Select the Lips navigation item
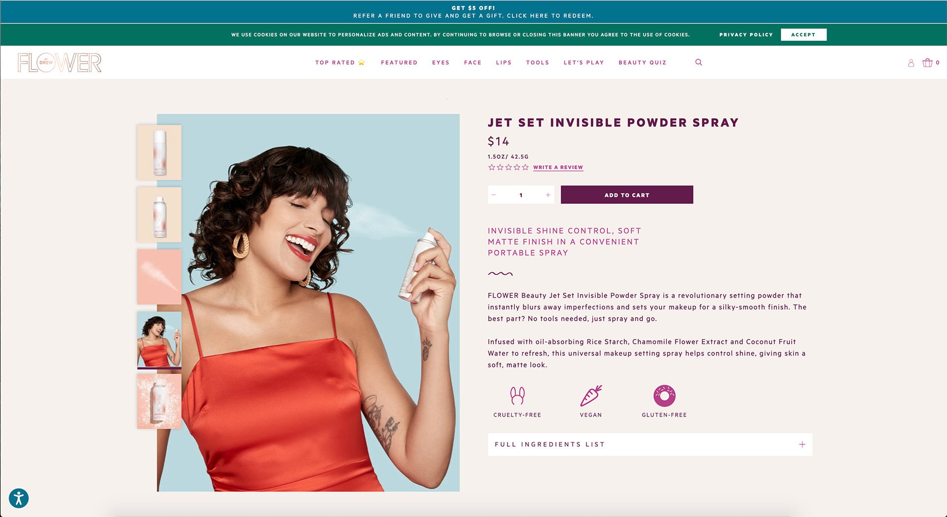 pyautogui.click(x=504, y=63)
